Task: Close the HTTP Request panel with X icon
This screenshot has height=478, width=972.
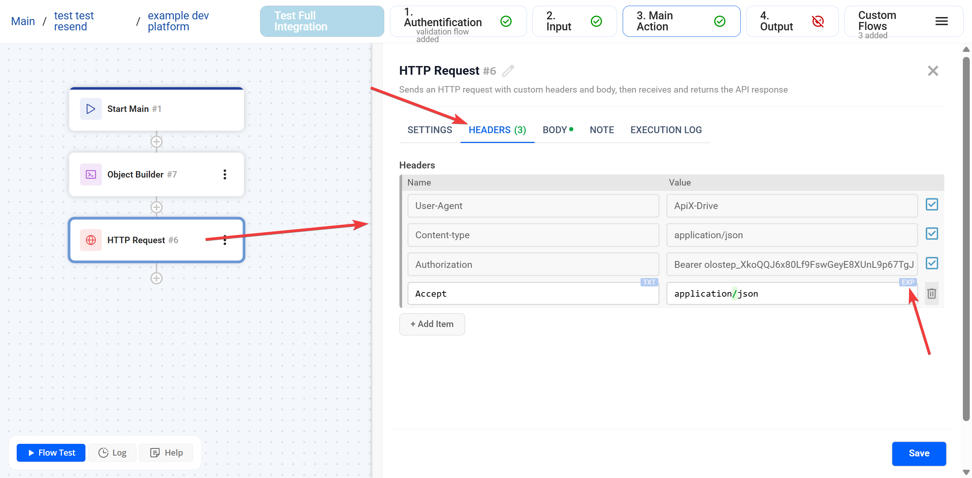Action: pos(933,71)
